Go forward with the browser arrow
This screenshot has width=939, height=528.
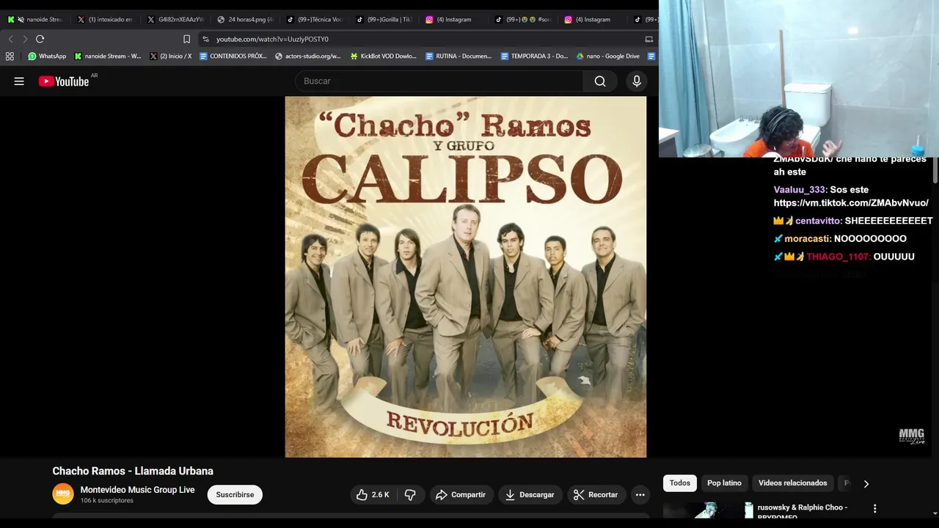pyautogui.click(x=25, y=39)
